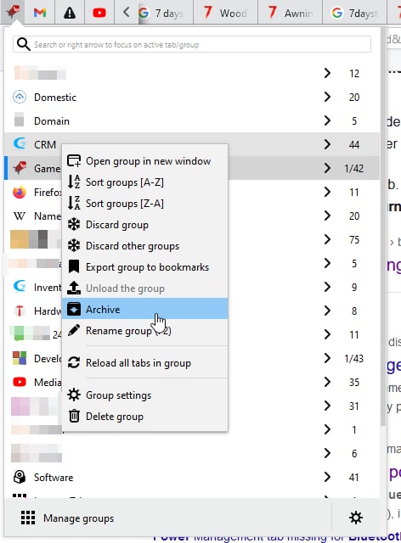Click the Domain group gray icon

[19, 120]
